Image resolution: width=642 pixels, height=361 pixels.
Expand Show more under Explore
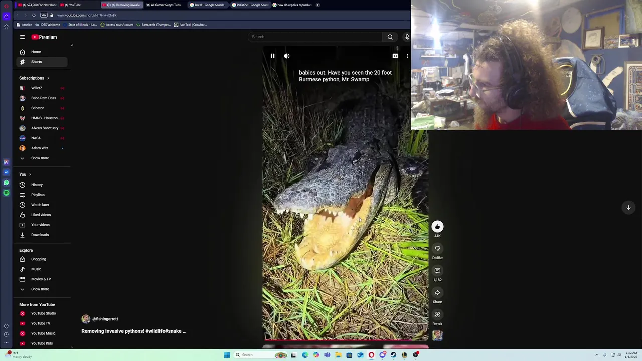[x=42, y=289]
